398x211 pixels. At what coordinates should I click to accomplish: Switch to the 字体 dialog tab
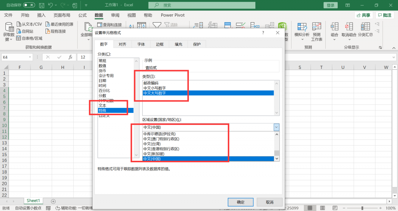pyautogui.click(x=141, y=44)
